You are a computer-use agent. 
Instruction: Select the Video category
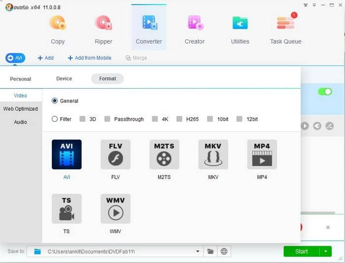coord(21,96)
